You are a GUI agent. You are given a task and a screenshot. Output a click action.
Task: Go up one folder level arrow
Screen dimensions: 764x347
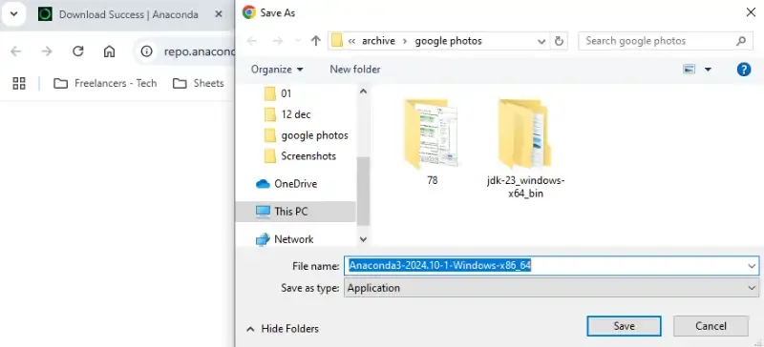point(316,41)
